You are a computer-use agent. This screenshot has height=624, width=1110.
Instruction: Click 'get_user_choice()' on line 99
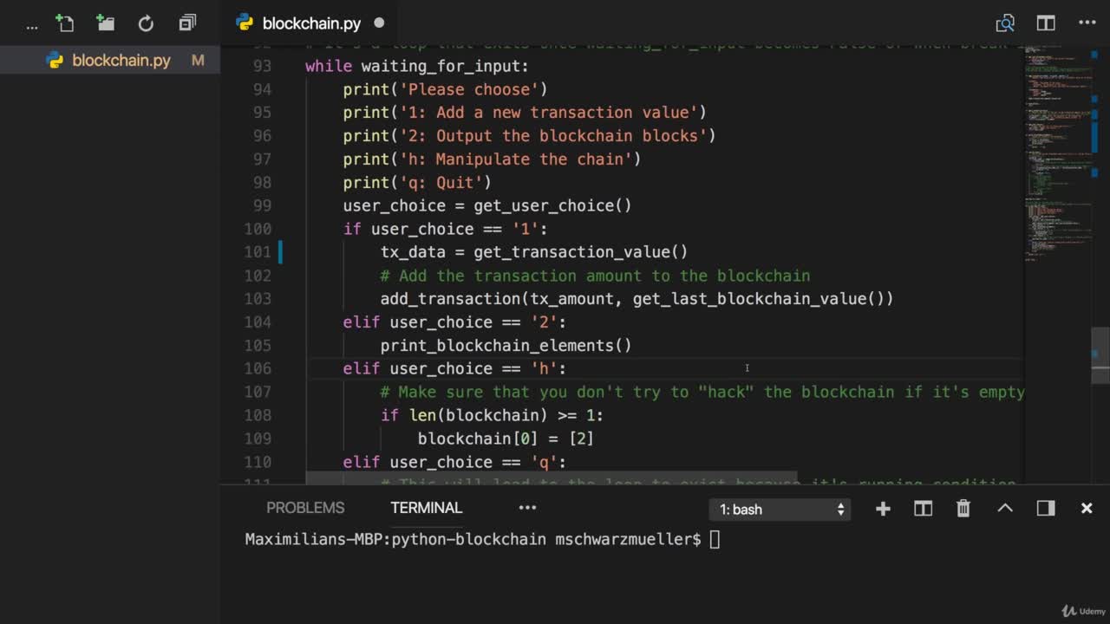[x=553, y=206]
